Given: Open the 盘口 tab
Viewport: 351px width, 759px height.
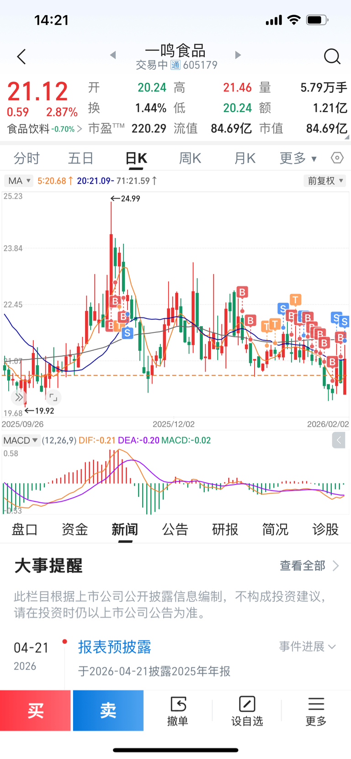Looking at the screenshot, I should point(25,529).
